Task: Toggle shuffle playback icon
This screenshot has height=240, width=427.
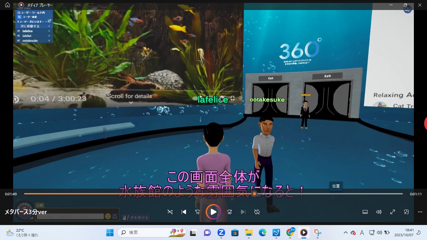Action: tap(170, 212)
